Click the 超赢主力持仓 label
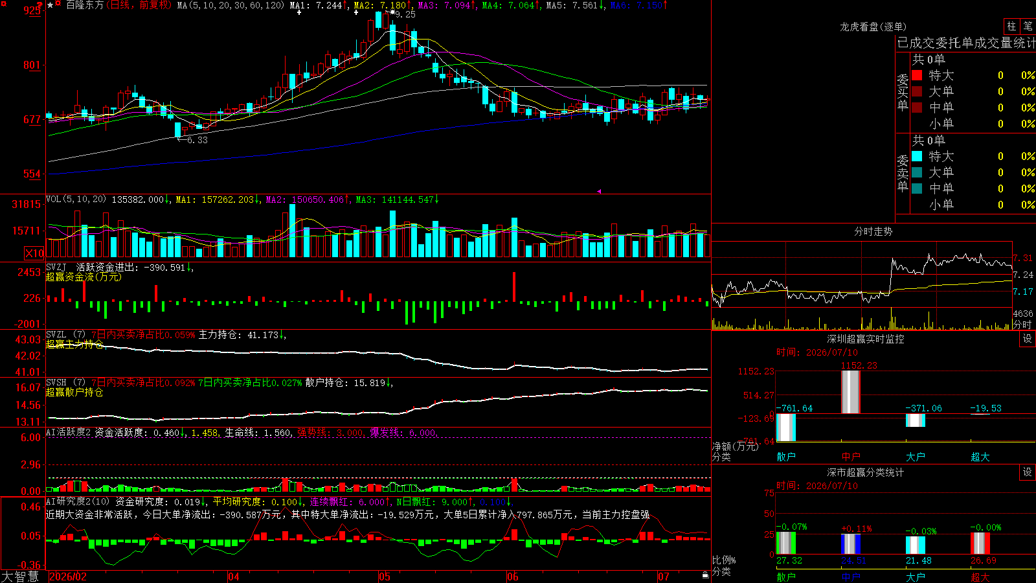This screenshot has height=583, width=1036. coord(74,344)
